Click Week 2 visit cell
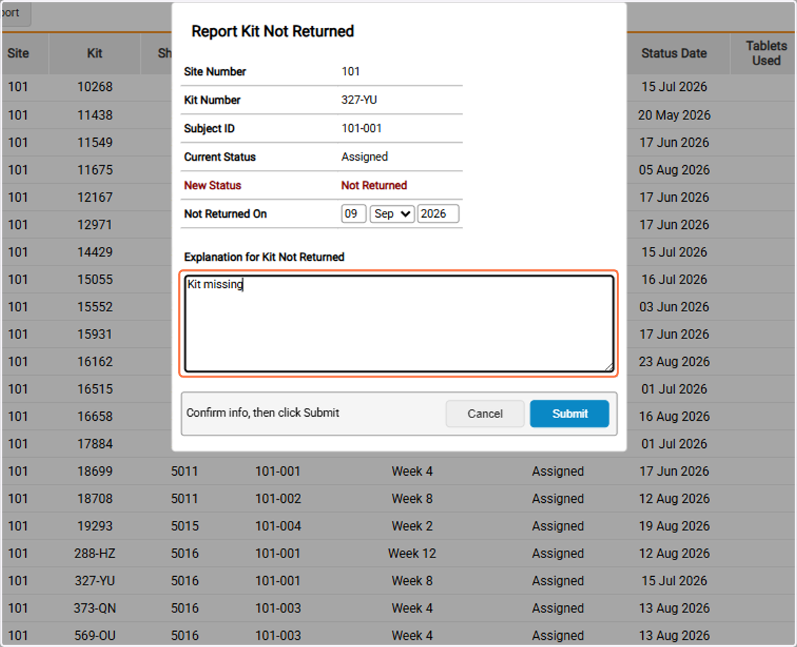 click(x=412, y=526)
